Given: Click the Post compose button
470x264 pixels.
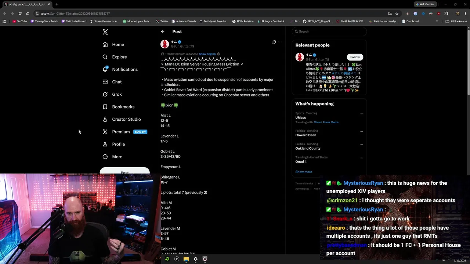Looking at the screenshot, I should [125, 171].
